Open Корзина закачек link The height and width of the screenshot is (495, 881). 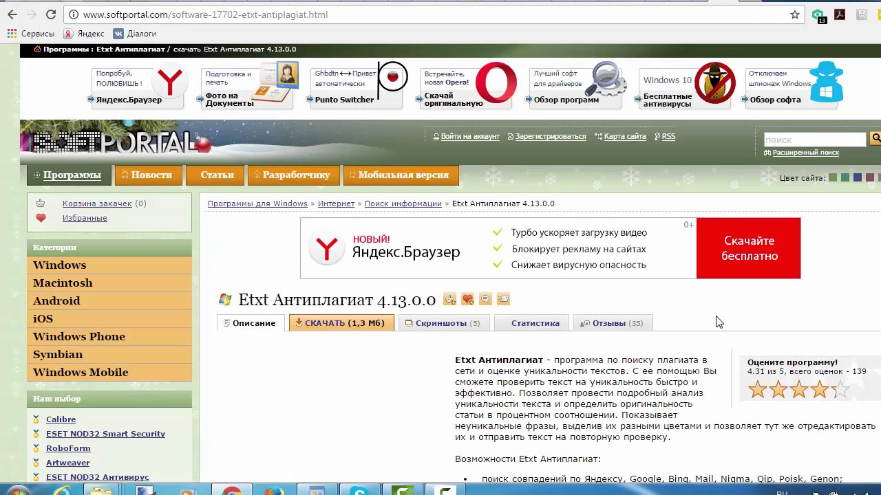tap(97, 203)
